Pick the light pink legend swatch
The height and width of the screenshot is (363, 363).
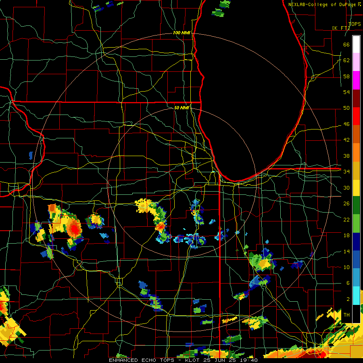[x=356, y=62]
